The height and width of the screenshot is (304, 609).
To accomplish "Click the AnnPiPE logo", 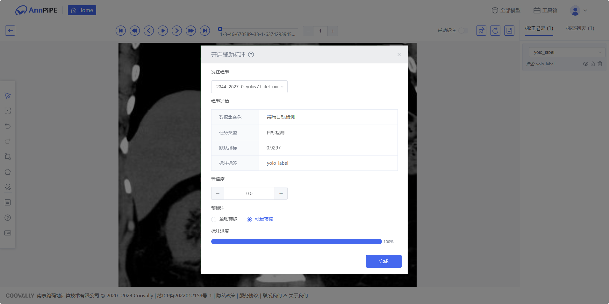I will [x=36, y=10].
